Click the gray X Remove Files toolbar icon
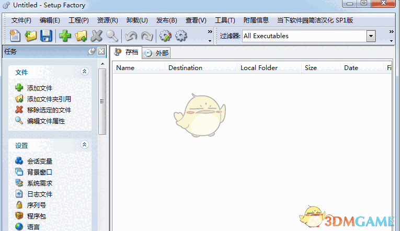This screenshot has height=231, width=400. tap(96, 36)
